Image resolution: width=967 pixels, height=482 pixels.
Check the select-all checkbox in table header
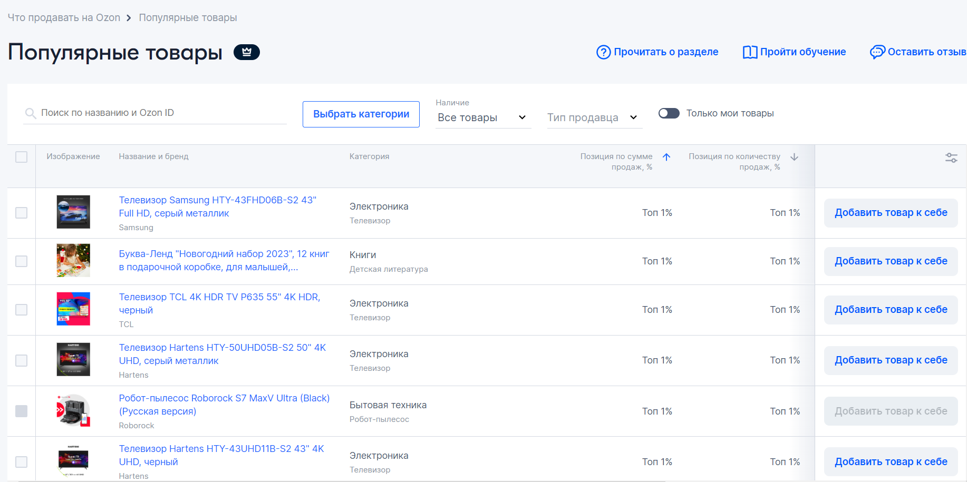pos(22,157)
